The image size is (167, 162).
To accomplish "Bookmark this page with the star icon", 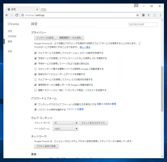I will tap(137, 15).
